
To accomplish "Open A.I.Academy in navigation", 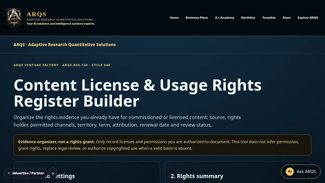I will tap(225, 18).
